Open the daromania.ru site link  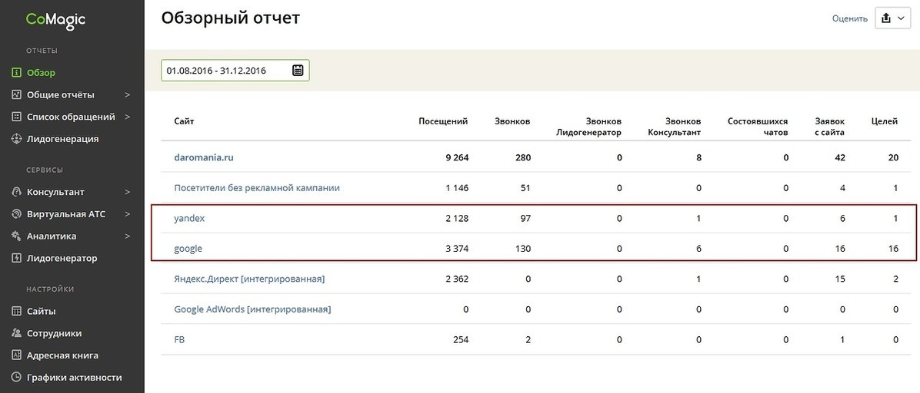click(x=204, y=157)
